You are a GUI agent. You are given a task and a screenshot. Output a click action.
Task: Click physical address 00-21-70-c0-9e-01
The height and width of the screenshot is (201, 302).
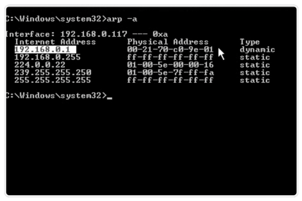point(170,49)
